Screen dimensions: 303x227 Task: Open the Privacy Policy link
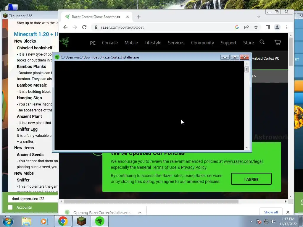click(x=194, y=167)
